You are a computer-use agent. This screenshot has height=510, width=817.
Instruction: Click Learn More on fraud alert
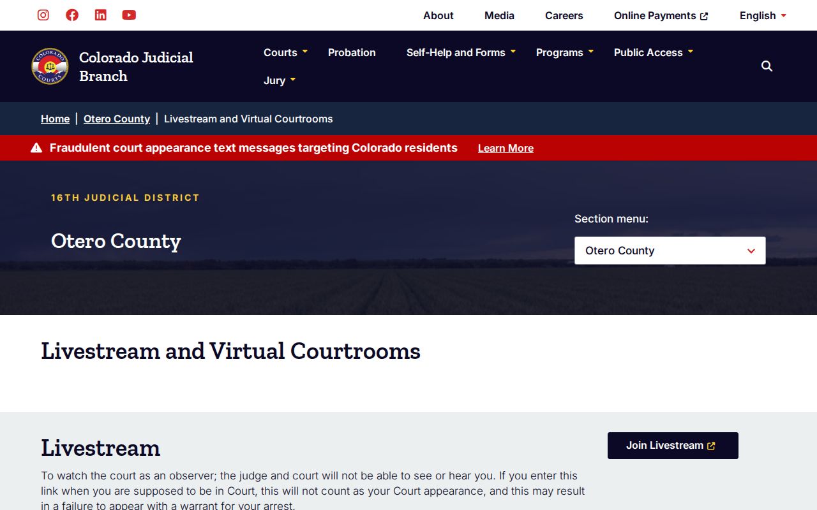click(x=506, y=148)
